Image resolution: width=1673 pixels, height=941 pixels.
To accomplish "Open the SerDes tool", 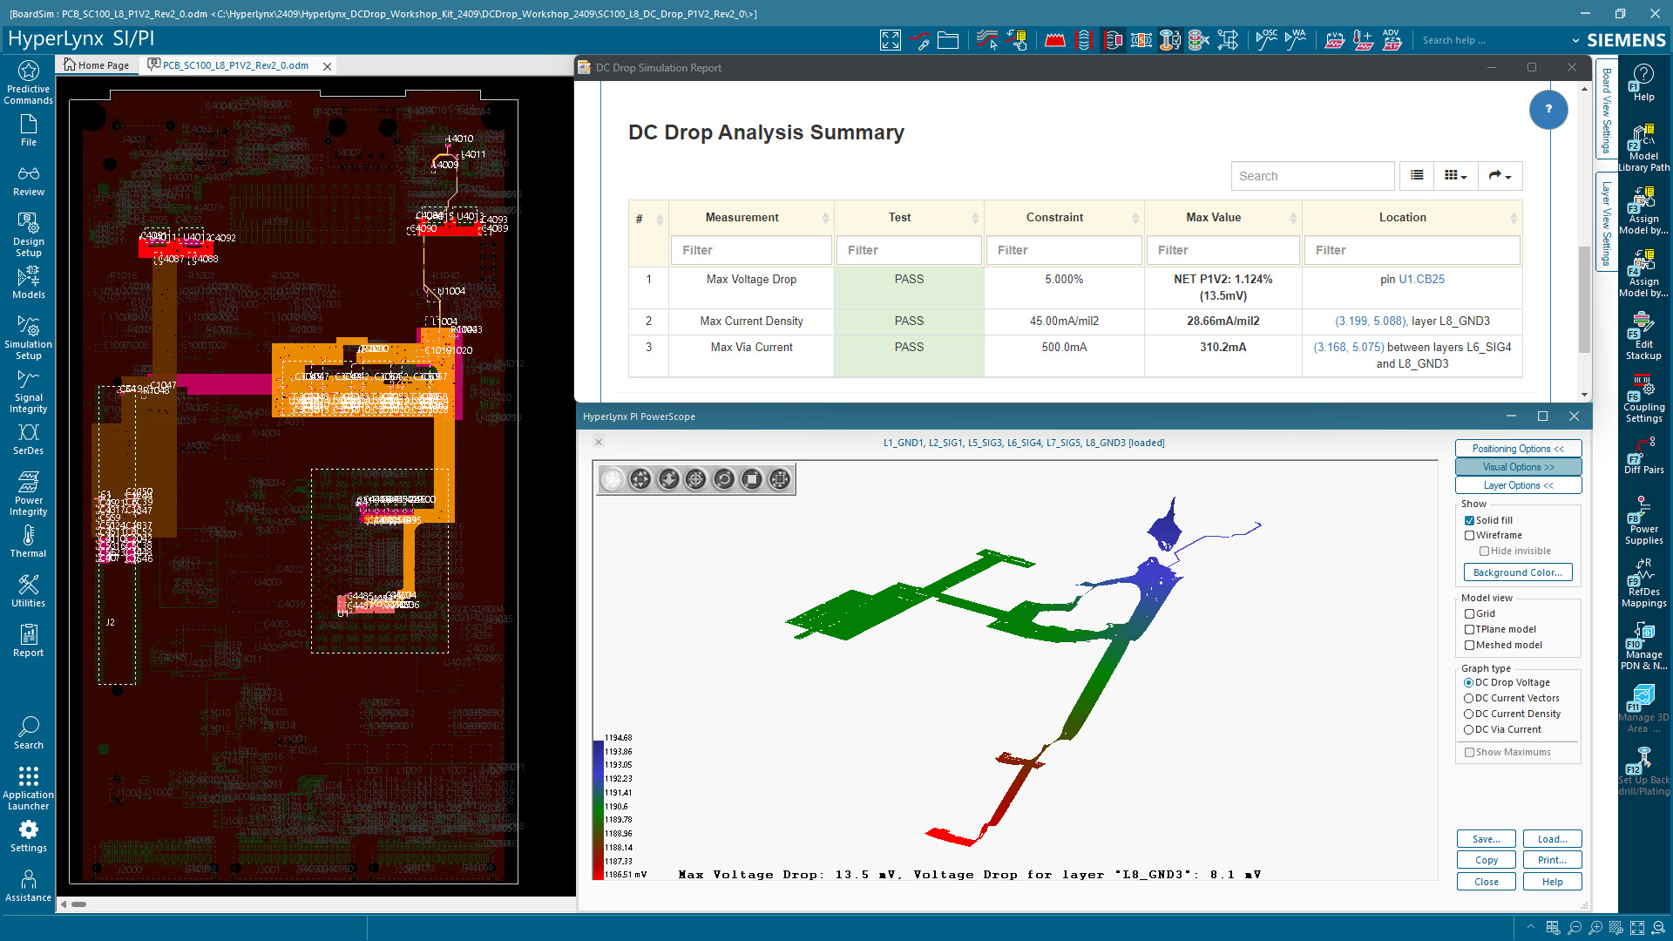I will 28,439.
